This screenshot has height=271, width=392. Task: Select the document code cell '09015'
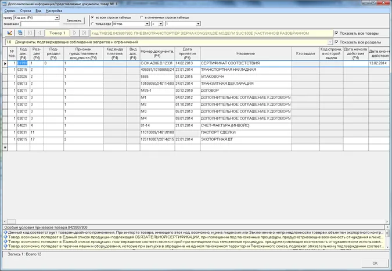click(23, 140)
